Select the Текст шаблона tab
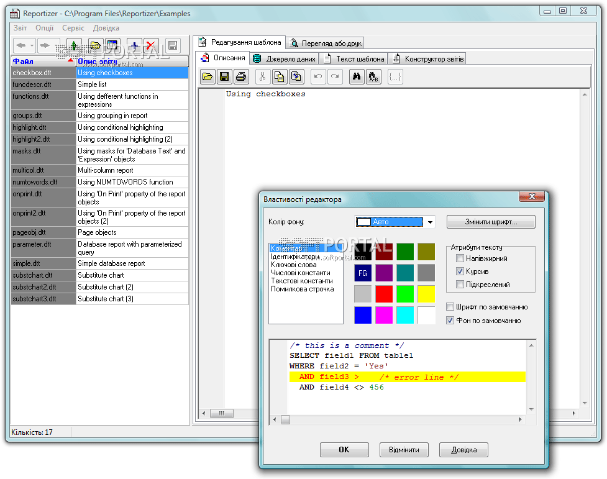 point(354,59)
